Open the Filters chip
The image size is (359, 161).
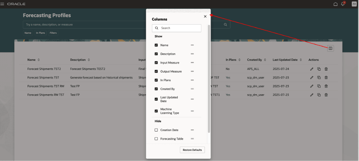(53, 33)
